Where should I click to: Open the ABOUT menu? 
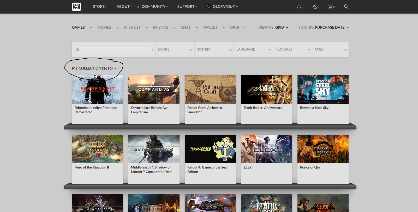[124, 7]
